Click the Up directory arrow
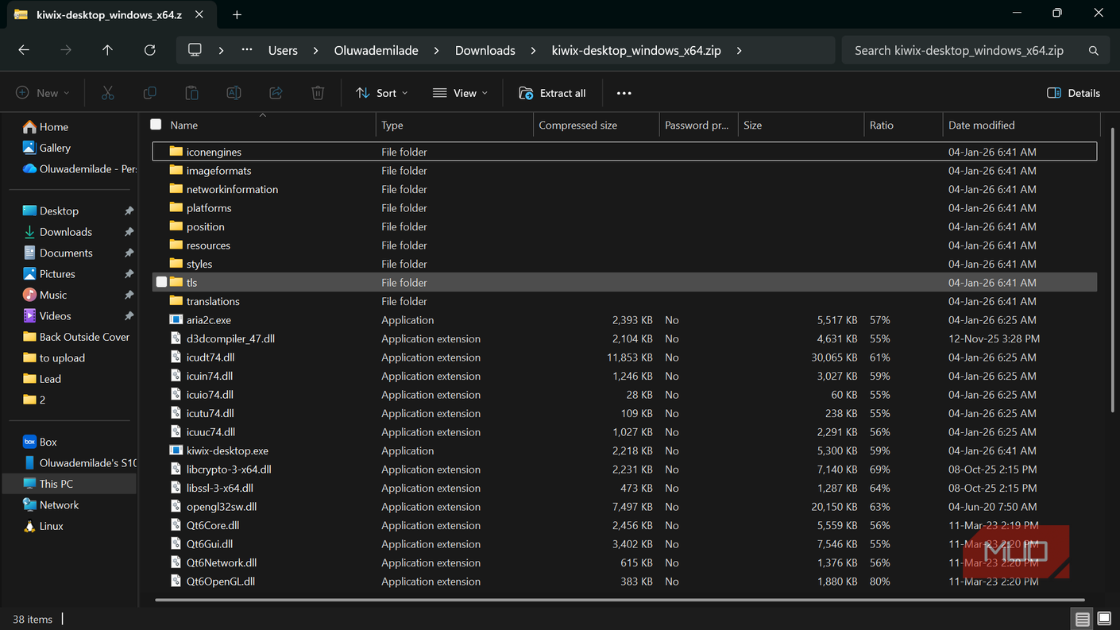1120x630 pixels. point(107,50)
